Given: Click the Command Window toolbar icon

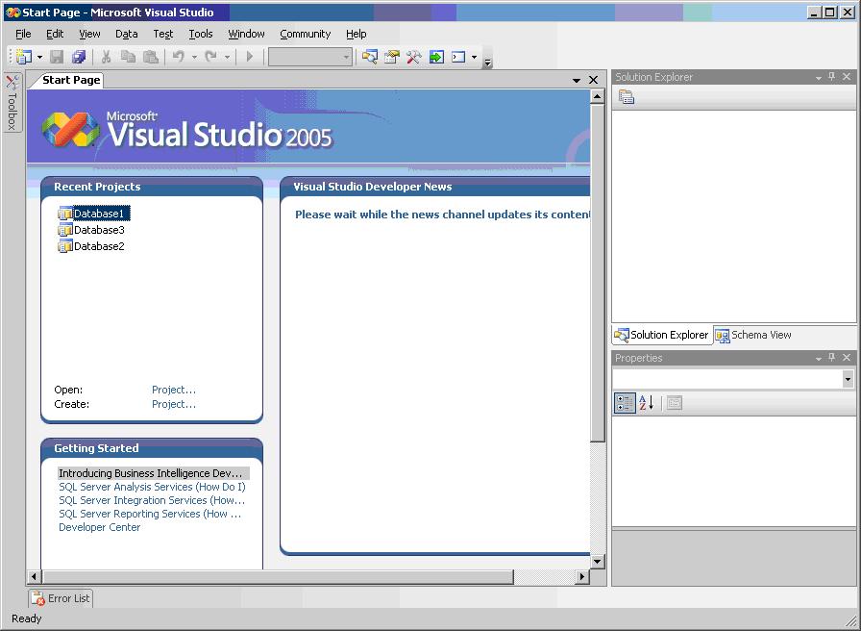Looking at the screenshot, I should 458,57.
